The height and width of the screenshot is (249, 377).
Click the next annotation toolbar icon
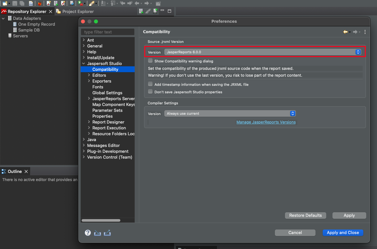[103, 3]
